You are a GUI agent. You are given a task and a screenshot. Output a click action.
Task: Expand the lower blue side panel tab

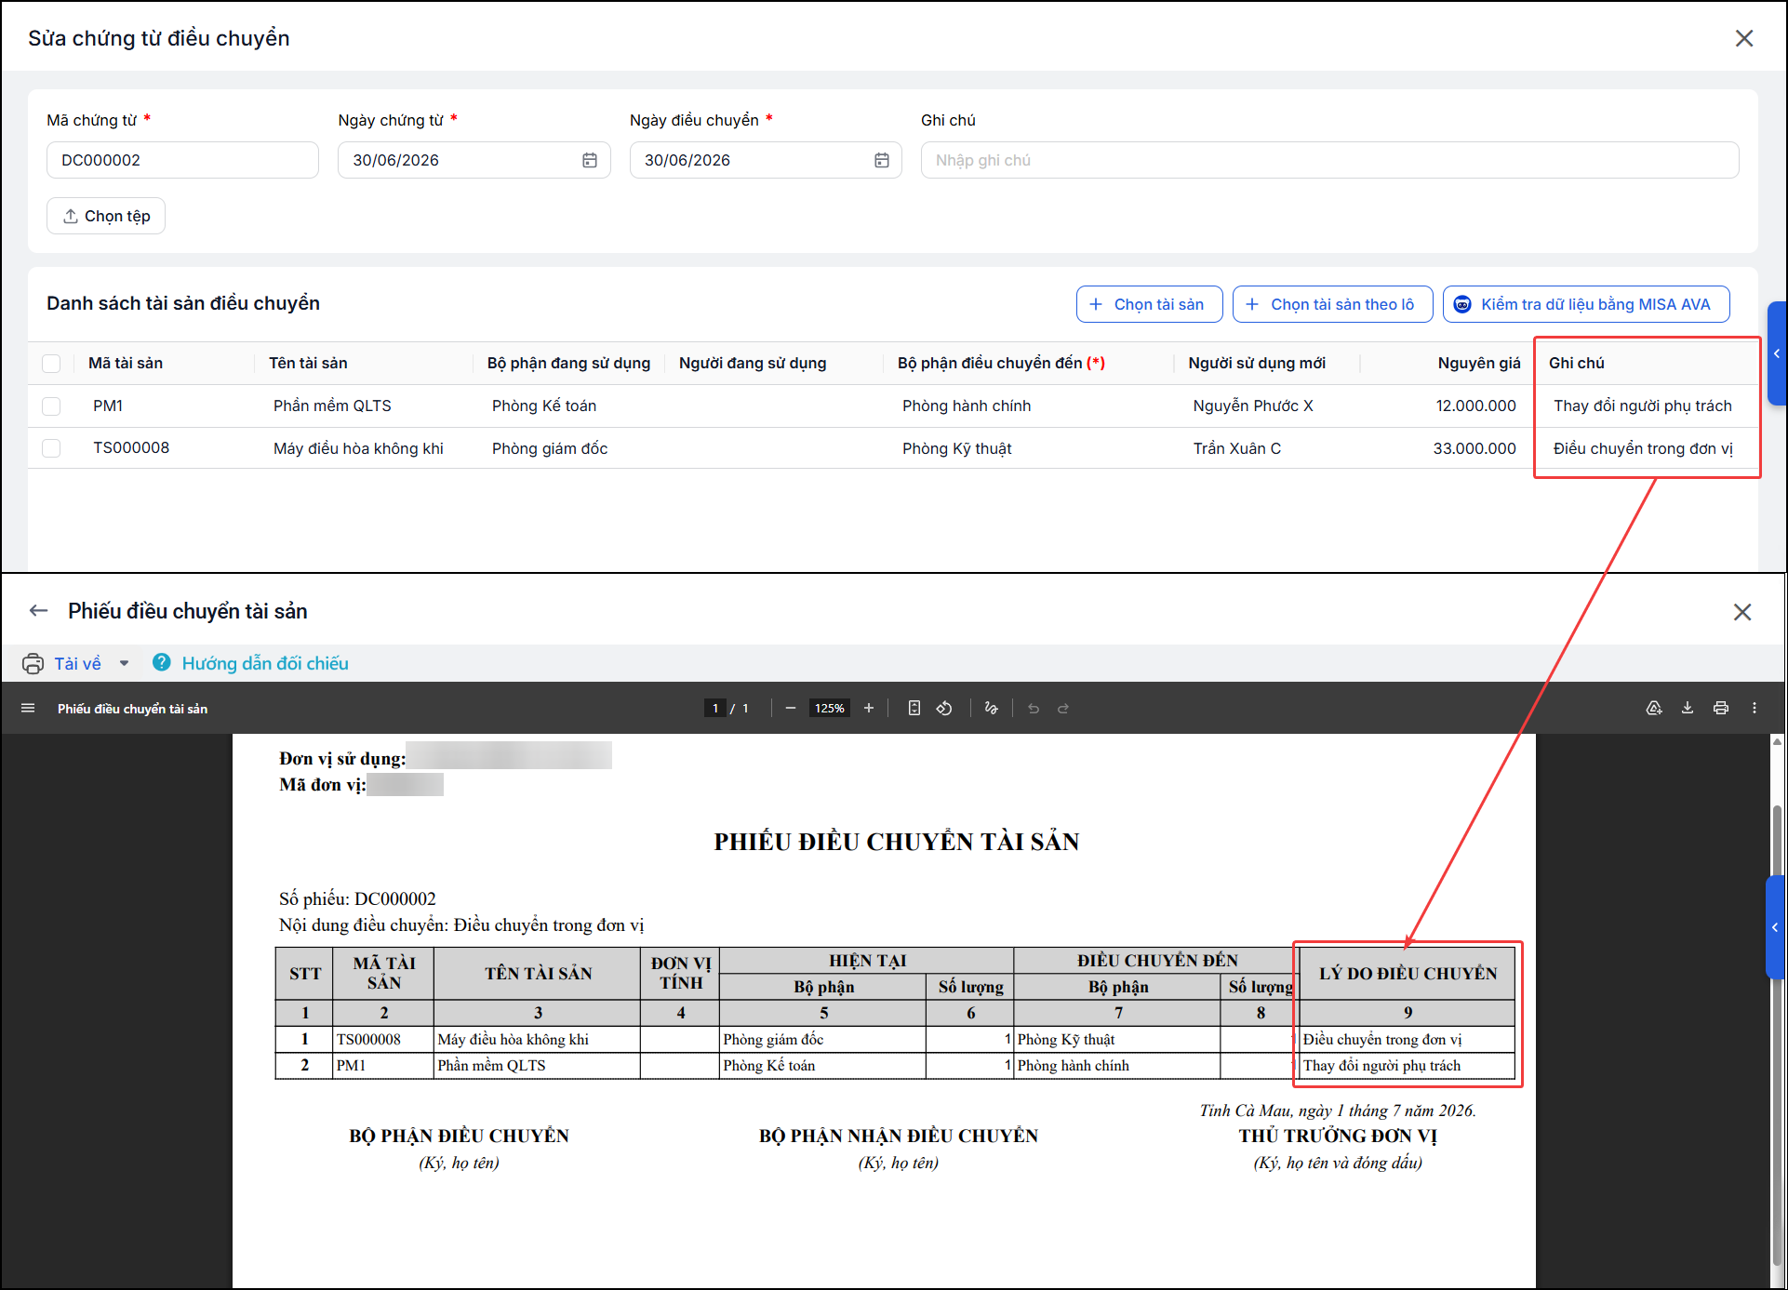pos(1775,927)
